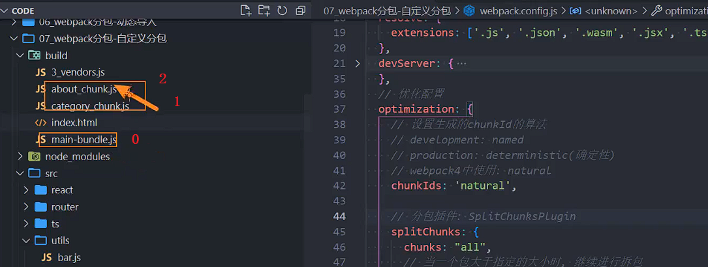This screenshot has height=267, width=708.
Task: Click the New File icon in explorer header
Action: 246,10
